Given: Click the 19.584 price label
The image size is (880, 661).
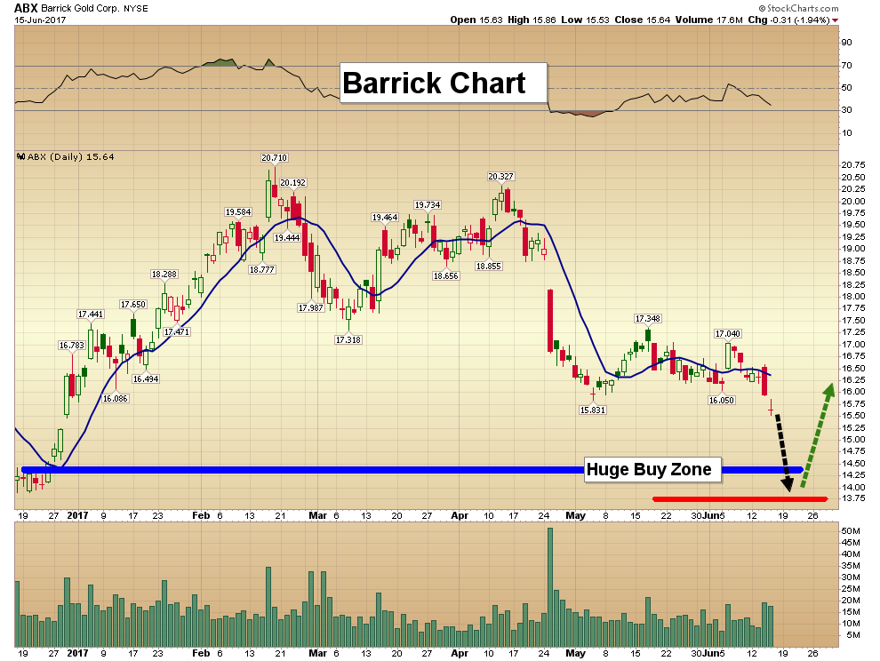Looking at the screenshot, I should coord(238,212).
